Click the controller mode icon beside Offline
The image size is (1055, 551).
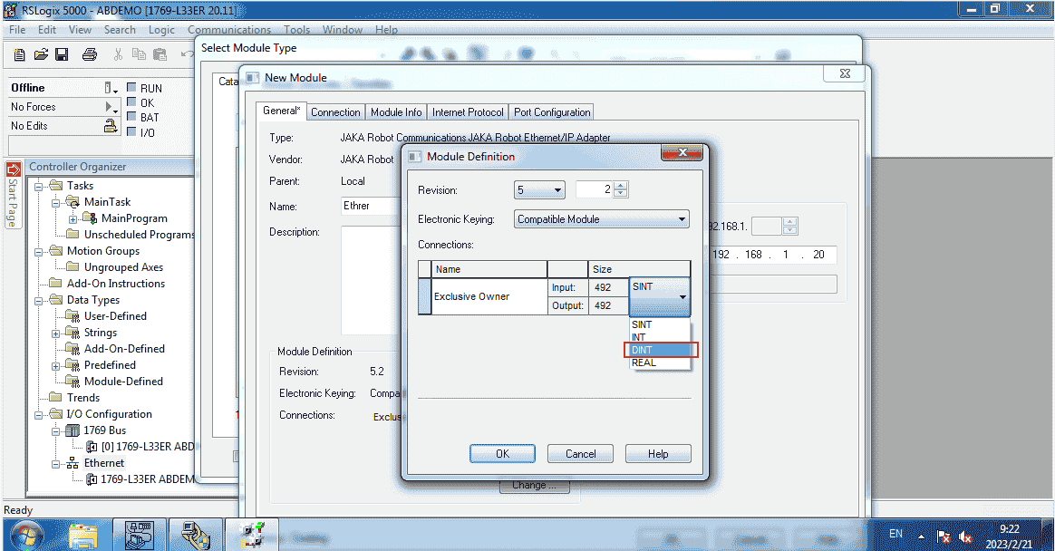(x=110, y=88)
